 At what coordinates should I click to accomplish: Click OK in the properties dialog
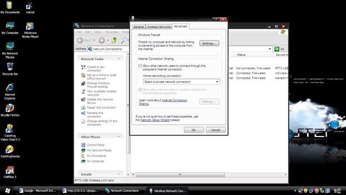point(194,130)
